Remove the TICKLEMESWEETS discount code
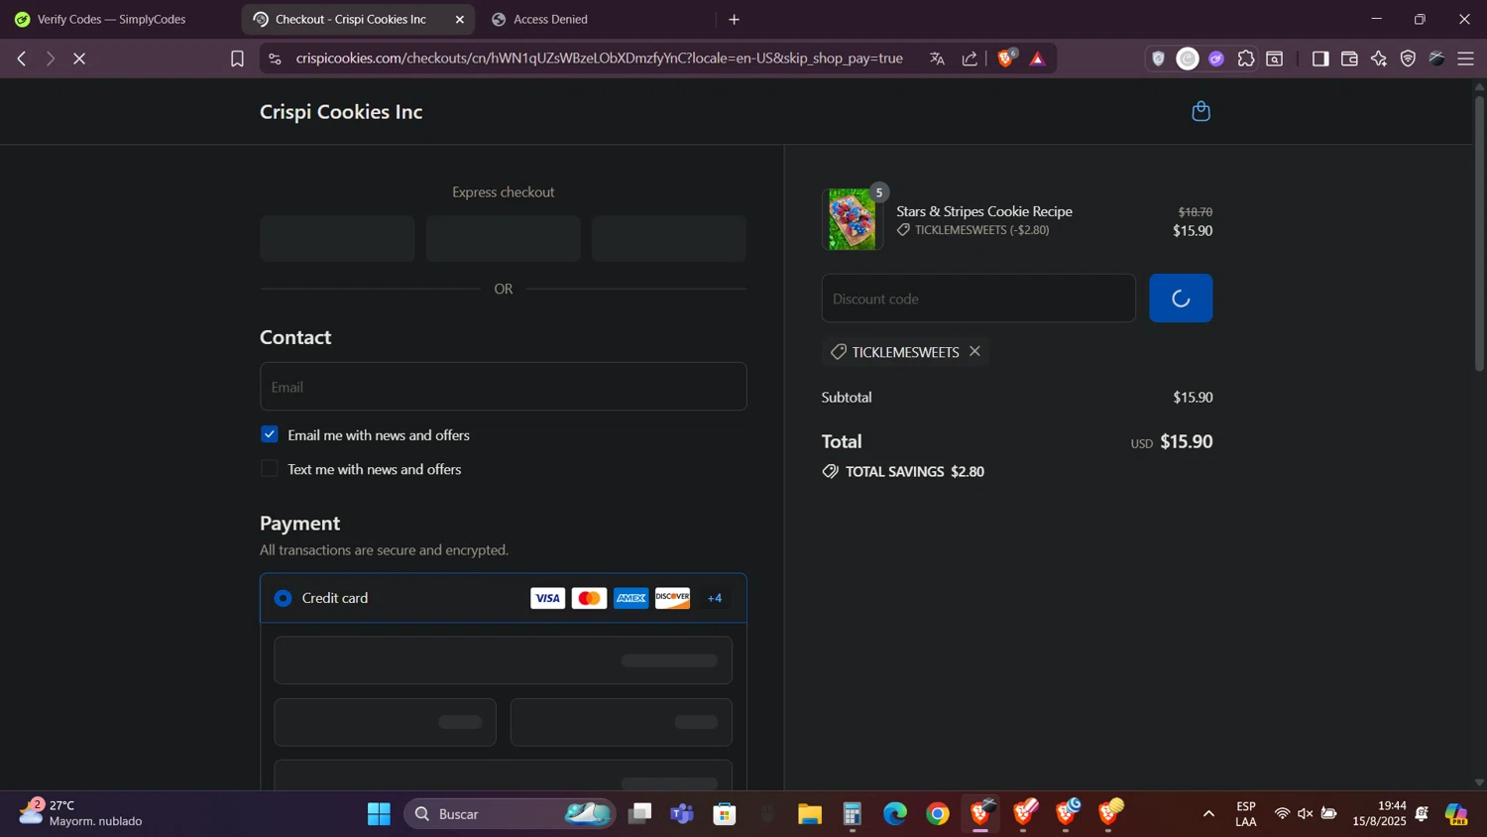Image resolution: width=1487 pixels, height=837 pixels. tap(974, 351)
